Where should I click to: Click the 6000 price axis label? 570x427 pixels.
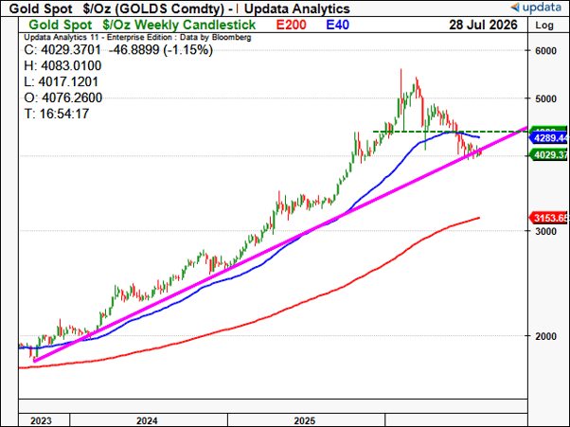coord(545,51)
